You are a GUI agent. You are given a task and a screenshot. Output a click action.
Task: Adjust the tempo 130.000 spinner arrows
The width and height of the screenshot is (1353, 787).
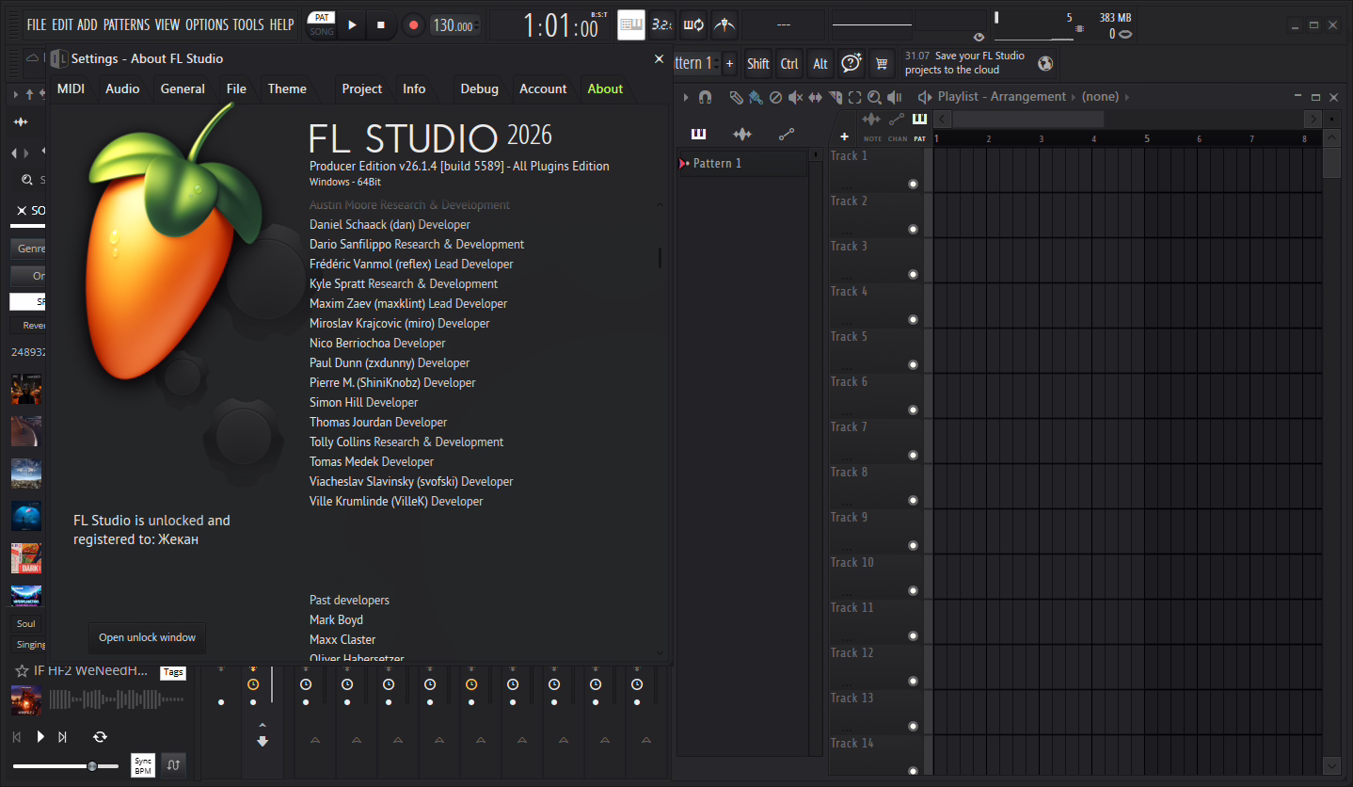[x=477, y=25]
